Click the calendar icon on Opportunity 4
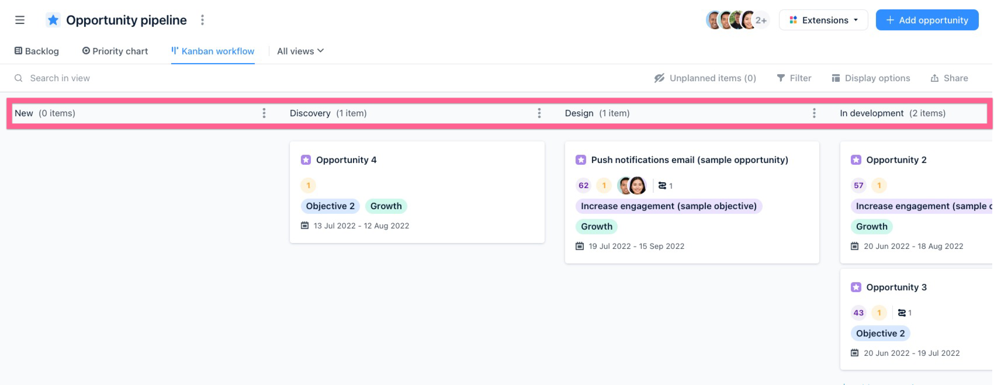994x385 pixels. [304, 226]
